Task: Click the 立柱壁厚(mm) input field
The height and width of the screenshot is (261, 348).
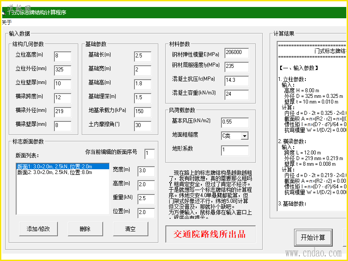Action: point(63,84)
